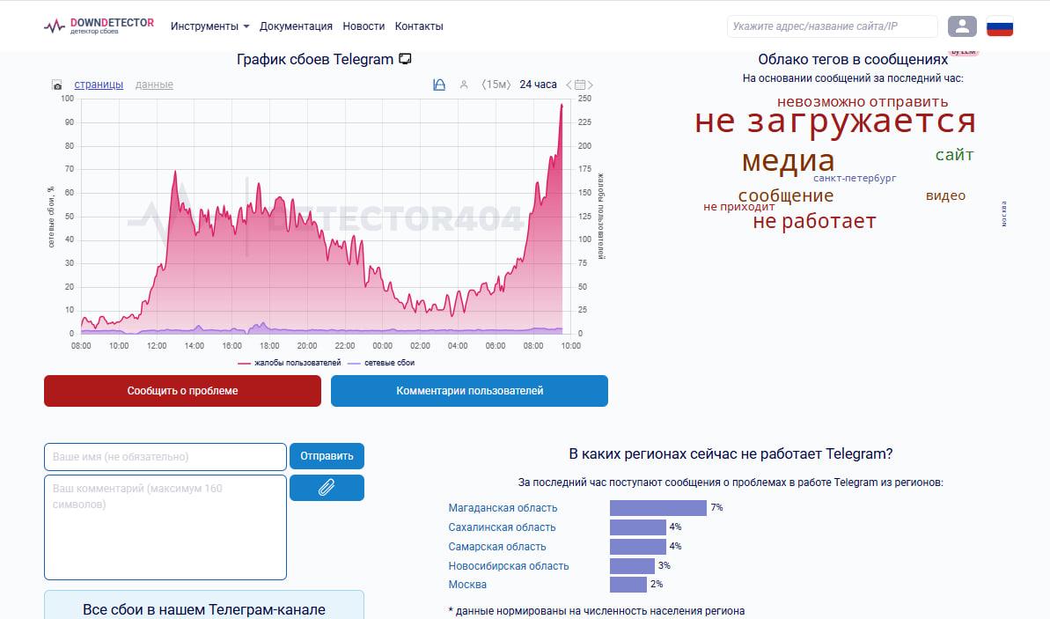
Task: Click the Москва 2% bar
Action: pyautogui.click(x=628, y=584)
